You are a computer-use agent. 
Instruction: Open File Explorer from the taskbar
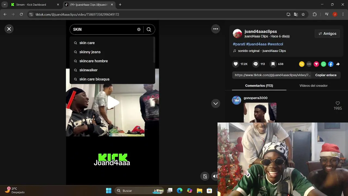click(200, 191)
